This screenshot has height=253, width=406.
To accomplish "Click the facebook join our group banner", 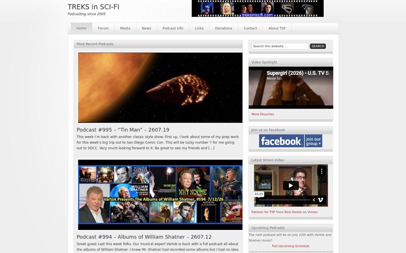I will click(290, 141).
